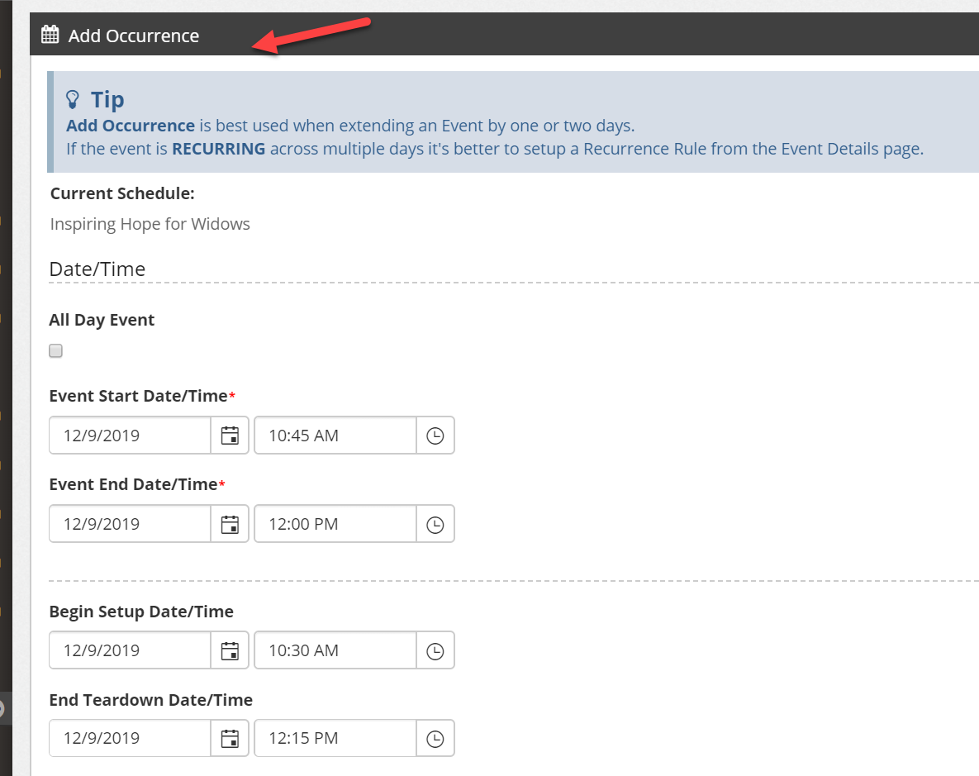This screenshot has height=776, width=979.
Task: Click the 'Event Start Date/Time' label
Action: 138,396
